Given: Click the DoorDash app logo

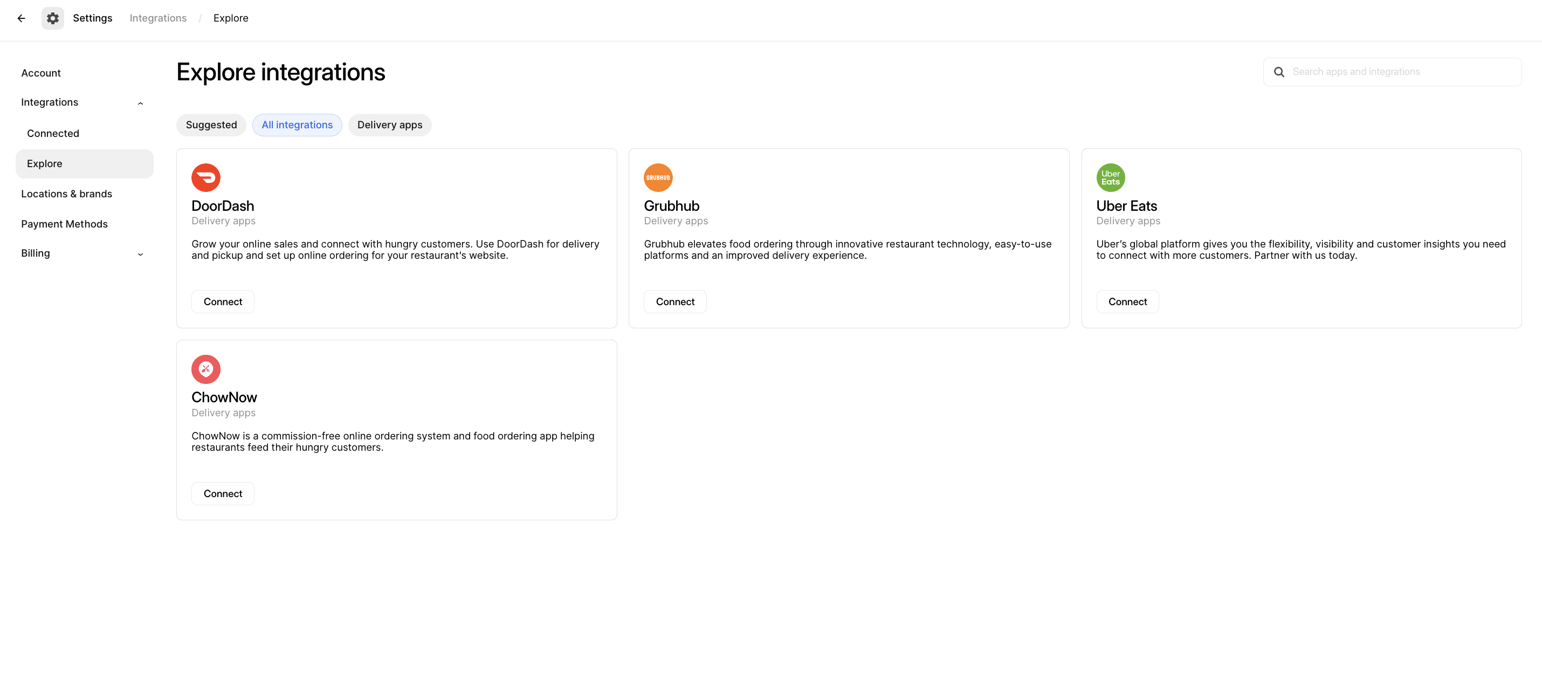Looking at the screenshot, I should coord(205,177).
